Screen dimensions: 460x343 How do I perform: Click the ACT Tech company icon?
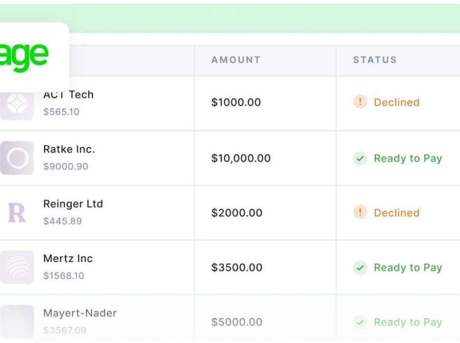[x=17, y=106]
